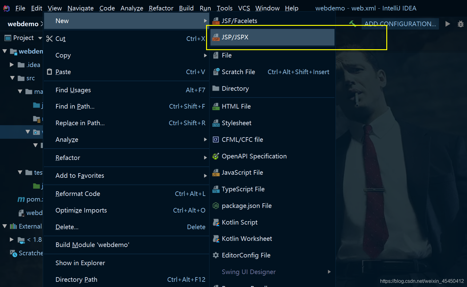Click the green Build hammer icon

(x=353, y=24)
